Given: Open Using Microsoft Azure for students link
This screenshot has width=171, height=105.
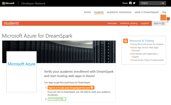Looking at the screenshot, I should coord(148,44).
